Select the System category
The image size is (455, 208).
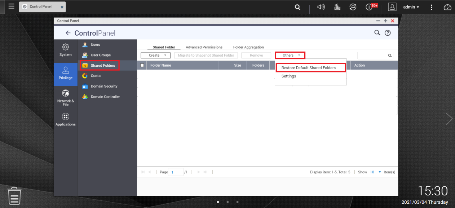click(x=66, y=50)
